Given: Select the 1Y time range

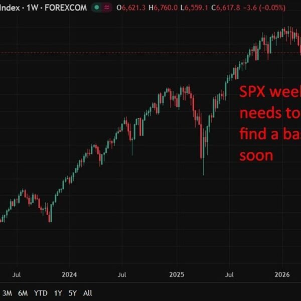Looking at the screenshot, I should coord(58,293).
